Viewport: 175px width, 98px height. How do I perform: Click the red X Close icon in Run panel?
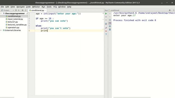click(106, 31)
